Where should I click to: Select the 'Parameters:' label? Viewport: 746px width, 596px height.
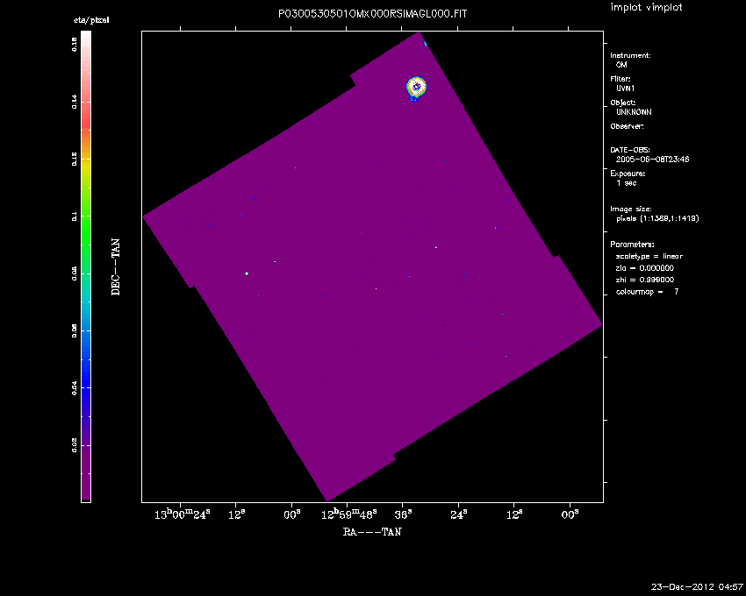(x=632, y=245)
